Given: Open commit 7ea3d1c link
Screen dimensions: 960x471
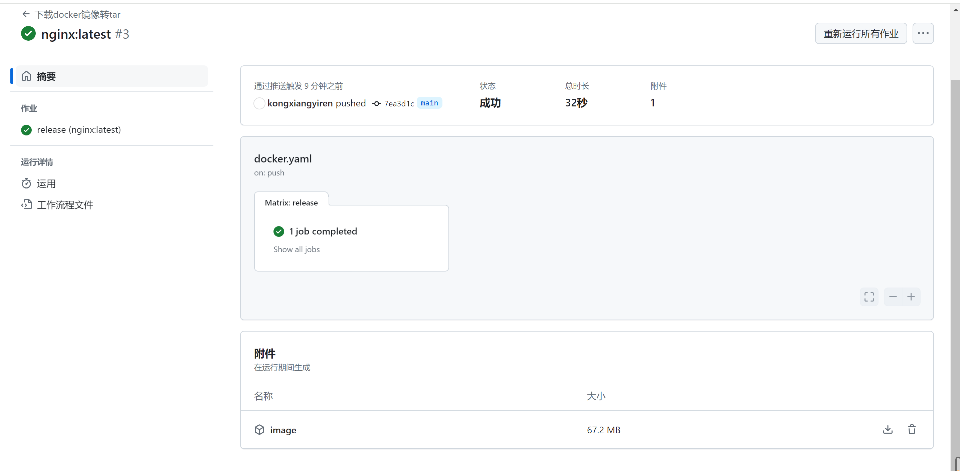Looking at the screenshot, I should tap(399, 103).
